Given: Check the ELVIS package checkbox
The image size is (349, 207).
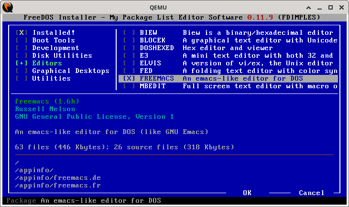Looking at the screenshot, I should click(129, 63).
